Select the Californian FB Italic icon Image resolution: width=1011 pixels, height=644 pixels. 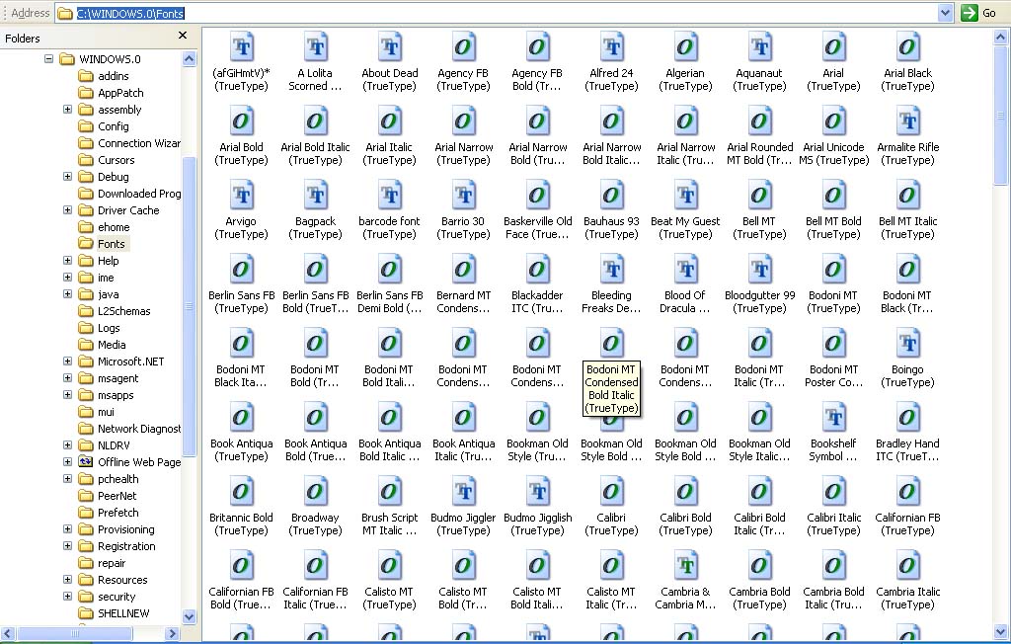click(x=315, y=566)
